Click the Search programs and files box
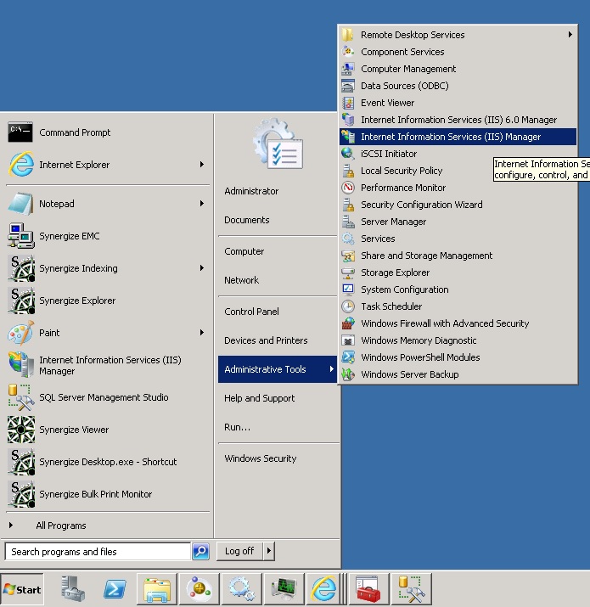The width and height of the screenshot is (590, 607). [x=98, y=551]
